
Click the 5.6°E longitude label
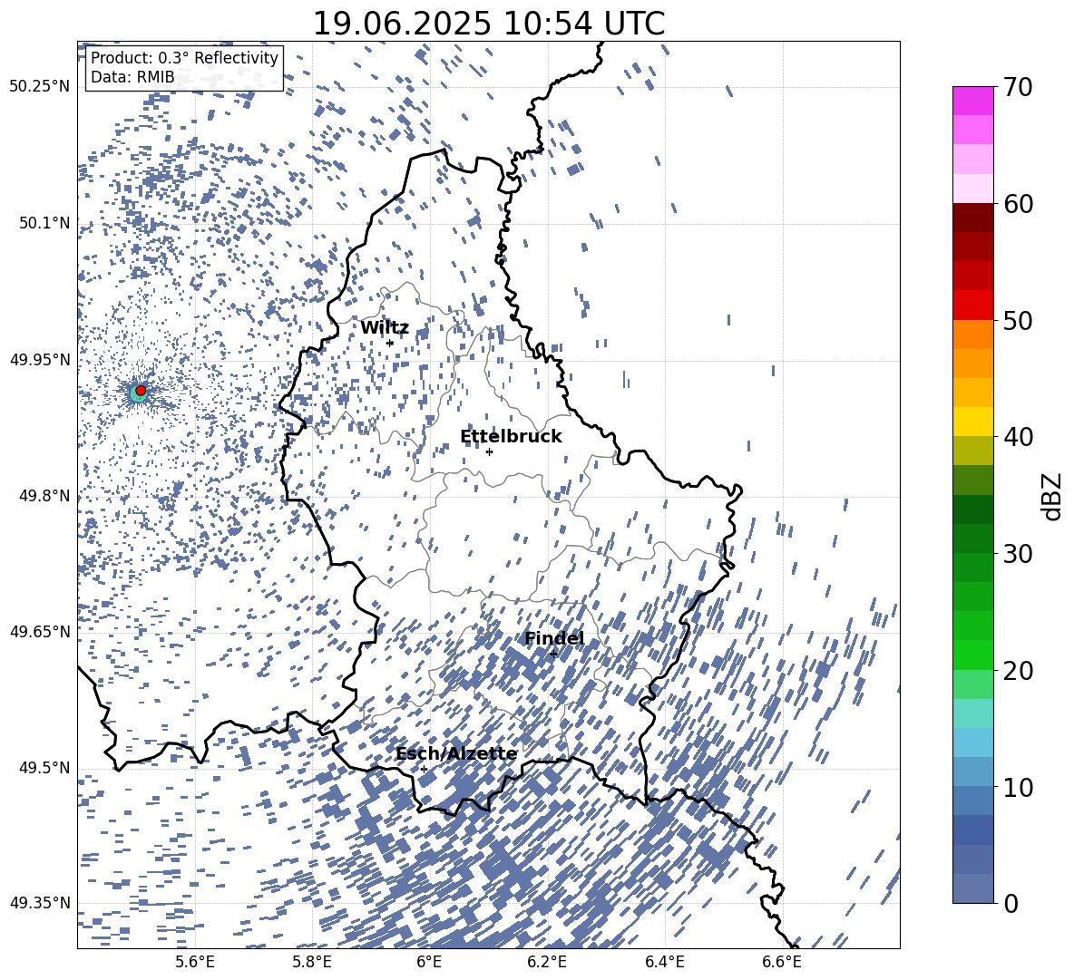tap(195, 963)
